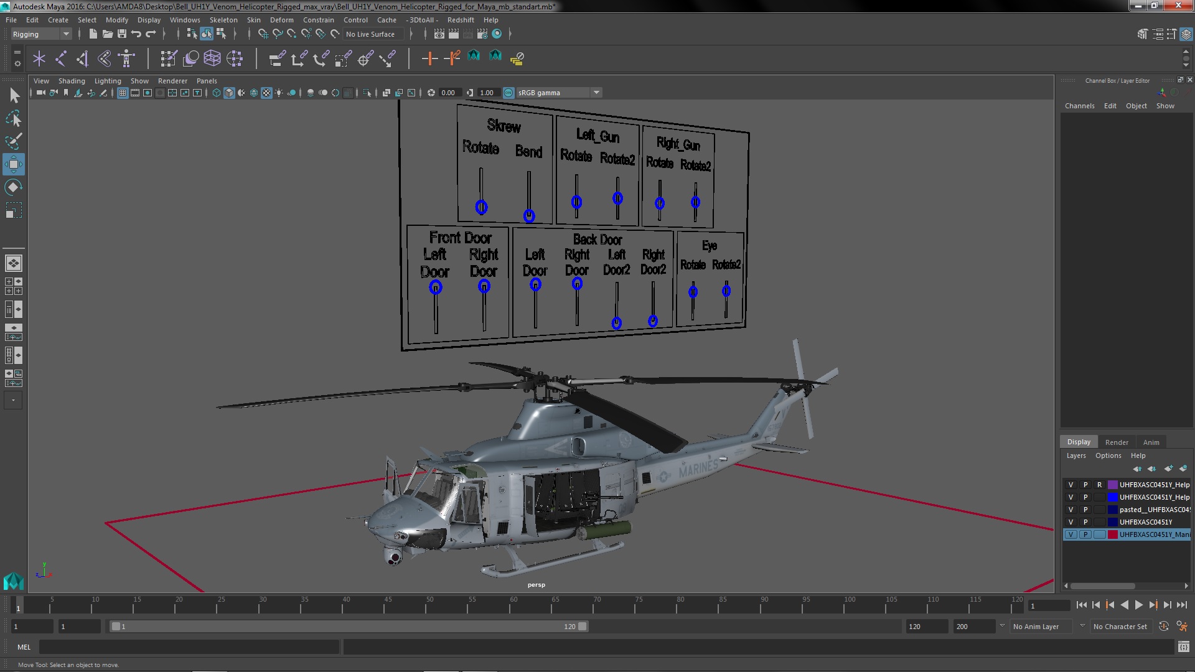The width and height of the screenshot is (1195, 672).
Task: Open the viewport Shading menu
Action: (72, 81)
